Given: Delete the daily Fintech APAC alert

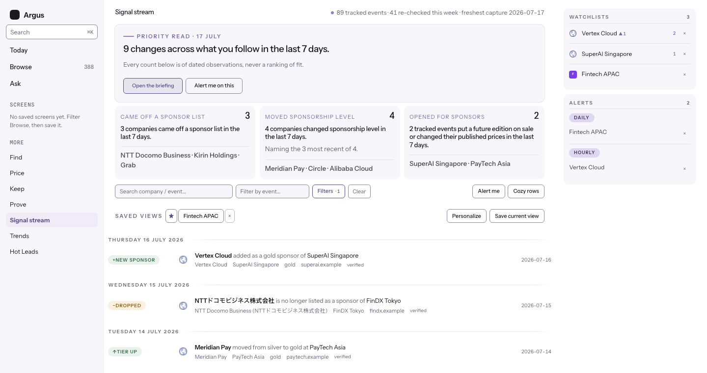Looking at the screenshot, I should coord(684,133).
